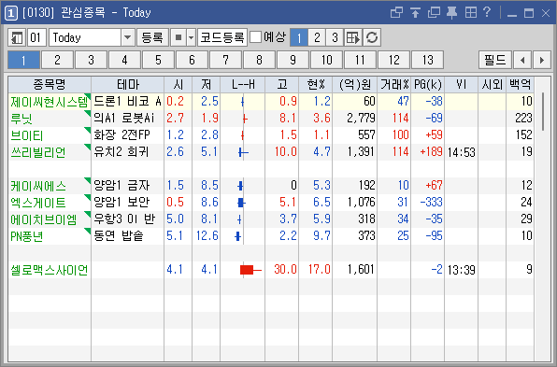Screen dimensions: 557x367
Task: Click the 등록 button
Action: (x=152, y=37)
